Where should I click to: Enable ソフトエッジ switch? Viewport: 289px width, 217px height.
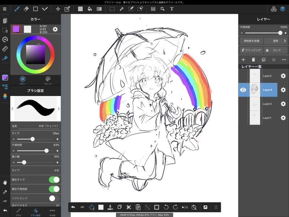pos(54,198)
